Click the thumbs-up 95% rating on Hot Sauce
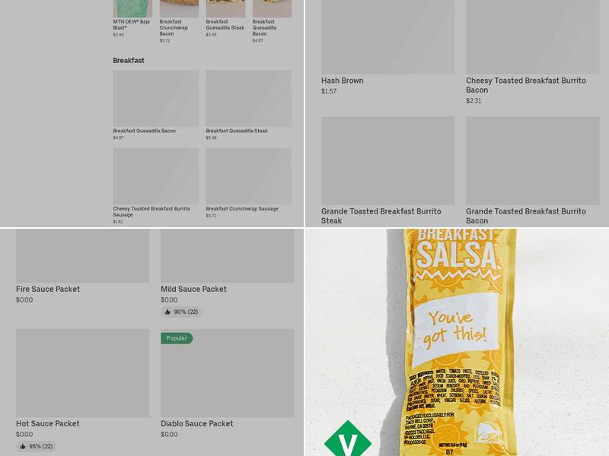Image resolution: width=609 pixels, height=456 pixels. pyautogui.click(x=37, y=446)
